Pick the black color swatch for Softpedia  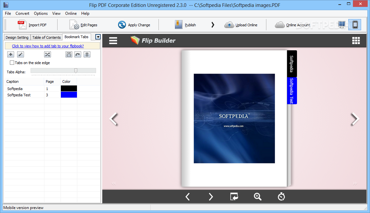tap(69, 88)
